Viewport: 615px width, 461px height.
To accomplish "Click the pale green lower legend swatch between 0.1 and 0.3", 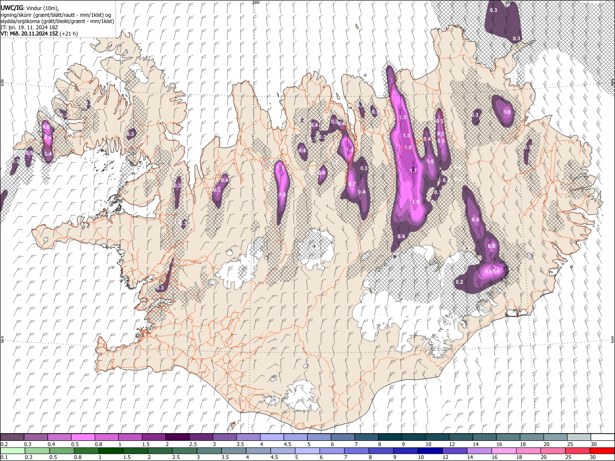I will click(12, 450).
